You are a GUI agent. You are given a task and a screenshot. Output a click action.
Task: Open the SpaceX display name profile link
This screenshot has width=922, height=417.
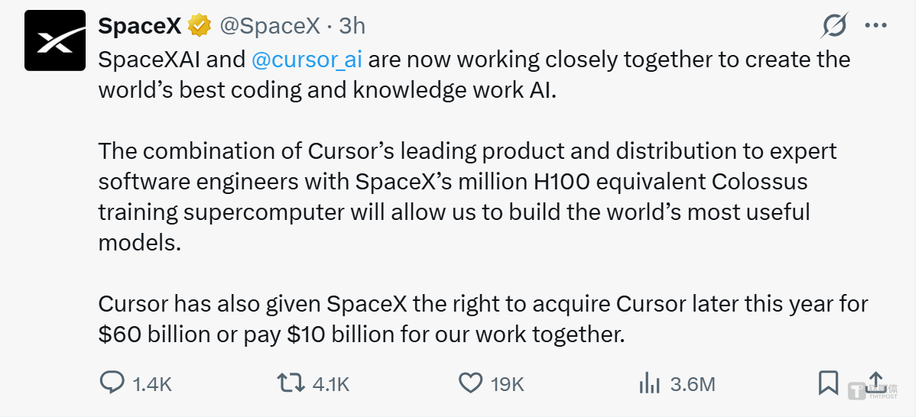point(140,26)
